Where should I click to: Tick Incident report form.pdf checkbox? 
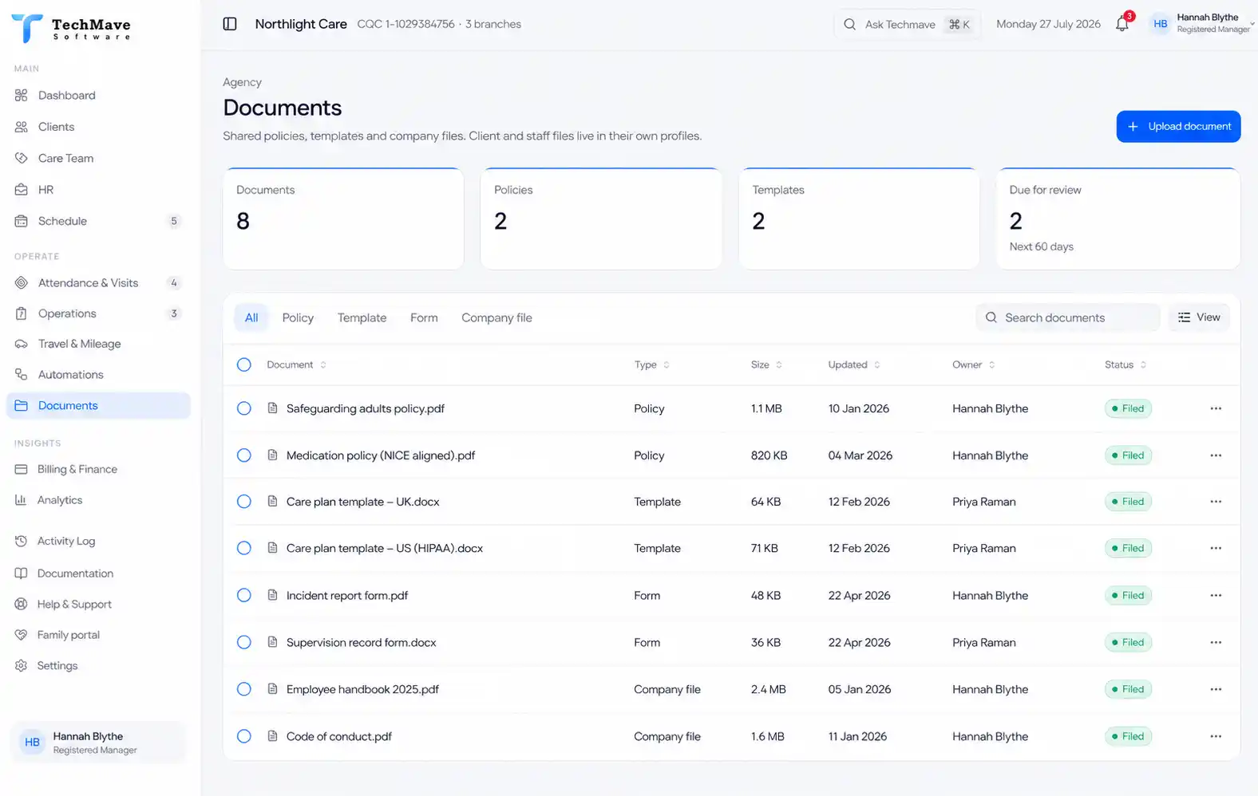click(x=244, y=595)
